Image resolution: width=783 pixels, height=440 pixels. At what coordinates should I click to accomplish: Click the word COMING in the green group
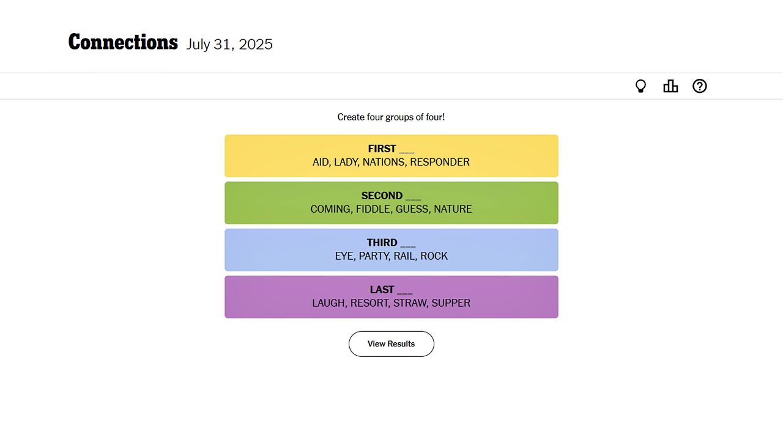tap(330, 209)
